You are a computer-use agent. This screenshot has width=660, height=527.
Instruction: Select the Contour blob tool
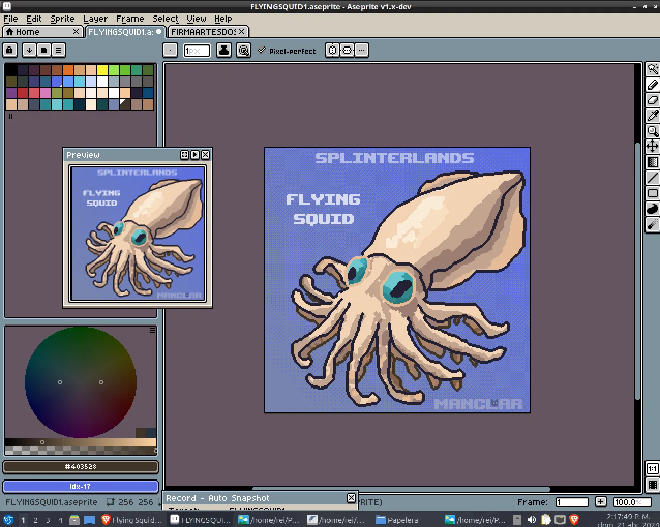[653, 209]
